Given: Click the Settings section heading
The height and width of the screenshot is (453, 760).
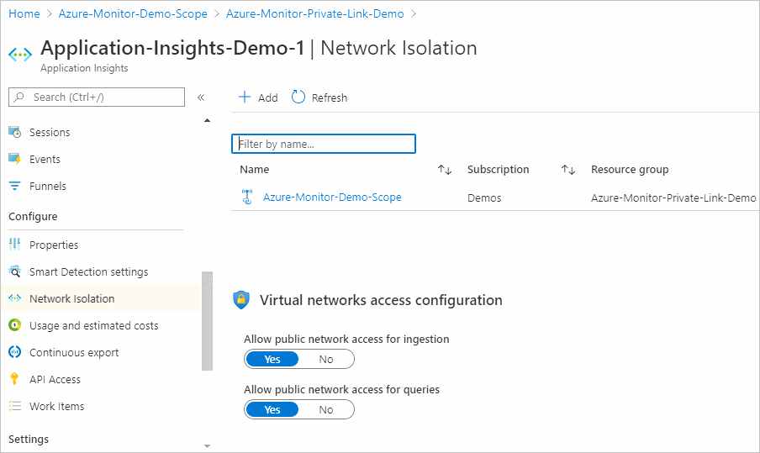Looking at the screenshot, I should [x=29, y=439].
